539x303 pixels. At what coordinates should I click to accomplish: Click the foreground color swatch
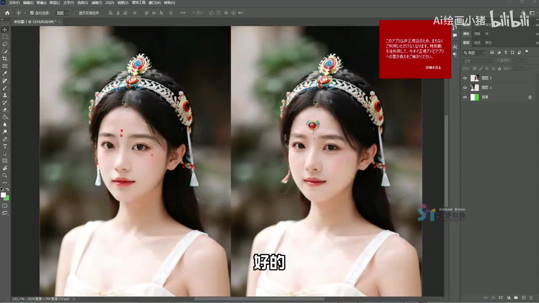(x=3, y=195)
